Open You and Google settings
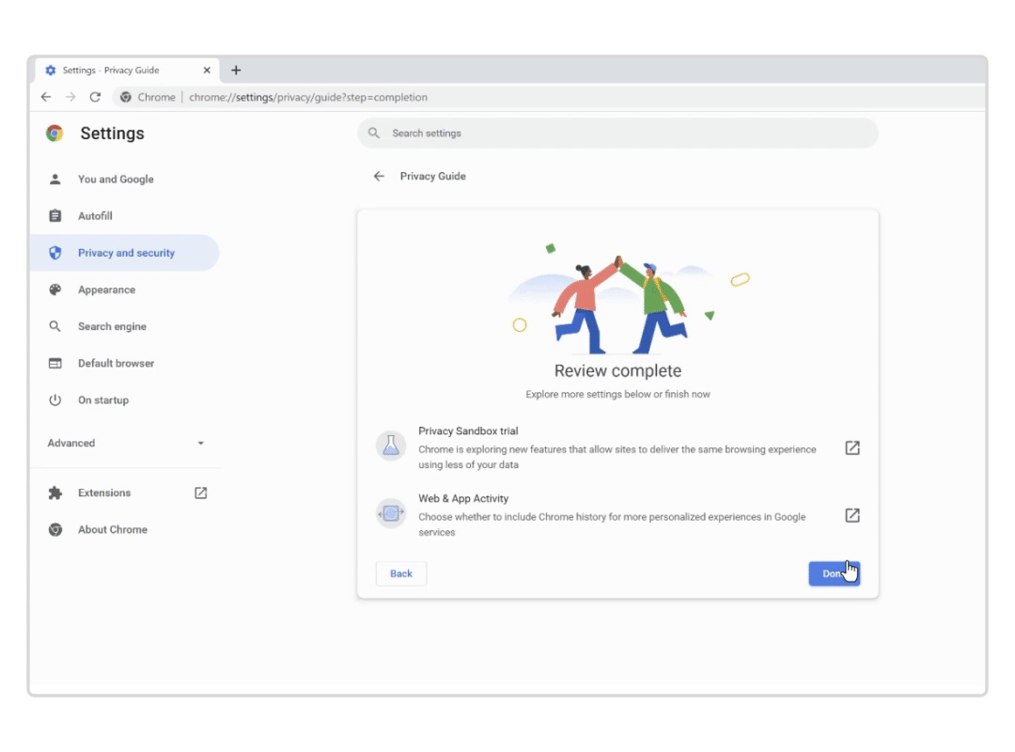1015x752 pixels. (x=116, y=179)
